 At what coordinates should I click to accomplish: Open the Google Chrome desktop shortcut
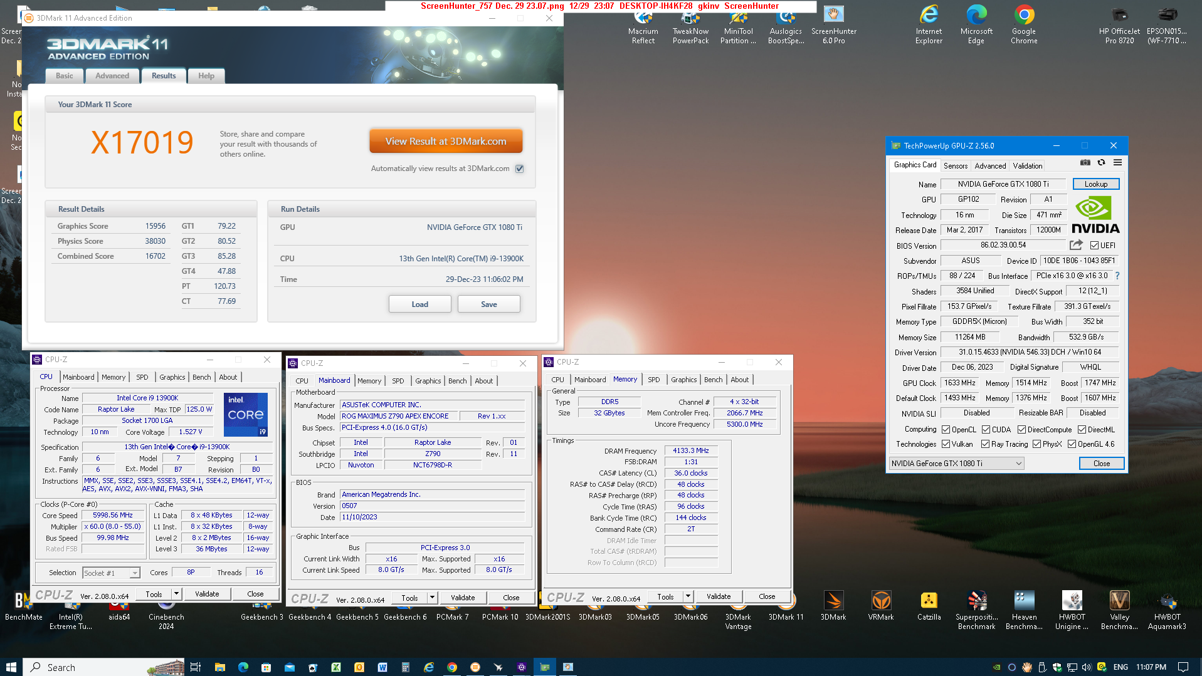[1024, 24]
